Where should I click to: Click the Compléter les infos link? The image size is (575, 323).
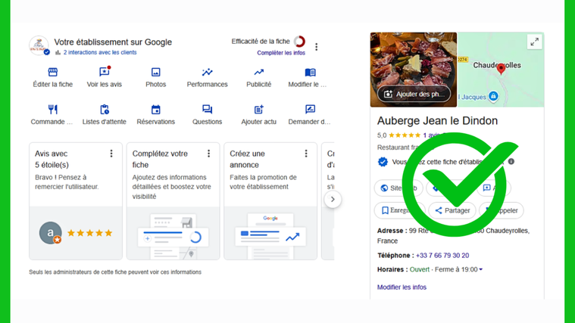click(281, 53)
